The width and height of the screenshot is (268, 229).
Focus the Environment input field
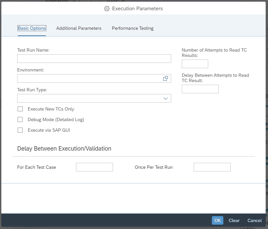point(89,78)
